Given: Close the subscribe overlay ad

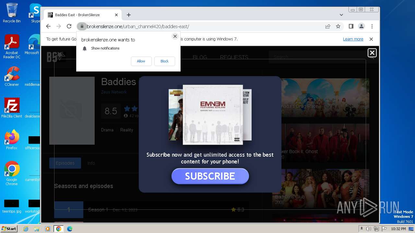Looking at the screenshot, I should [x=372, y=53].
